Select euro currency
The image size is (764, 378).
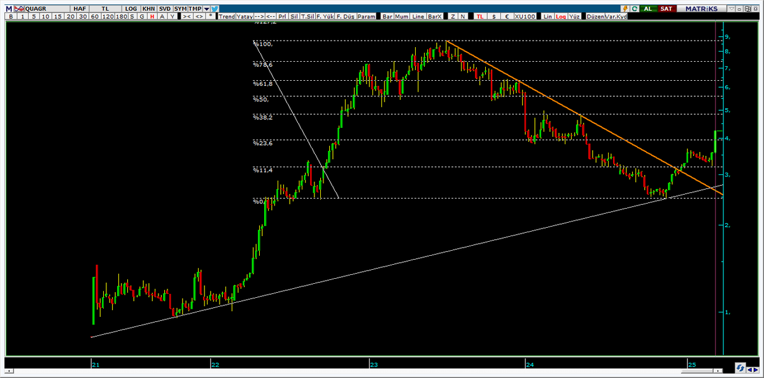(507, 17)
